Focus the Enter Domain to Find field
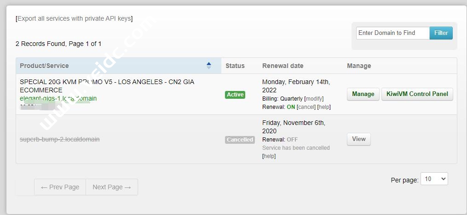This screenshot has height=215, width=467. [392, 33]
